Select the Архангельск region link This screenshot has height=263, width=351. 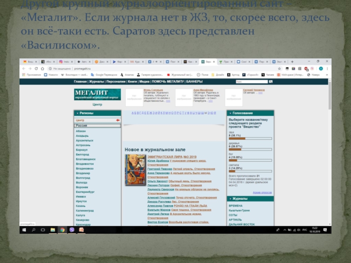click(x=85, y=141)
